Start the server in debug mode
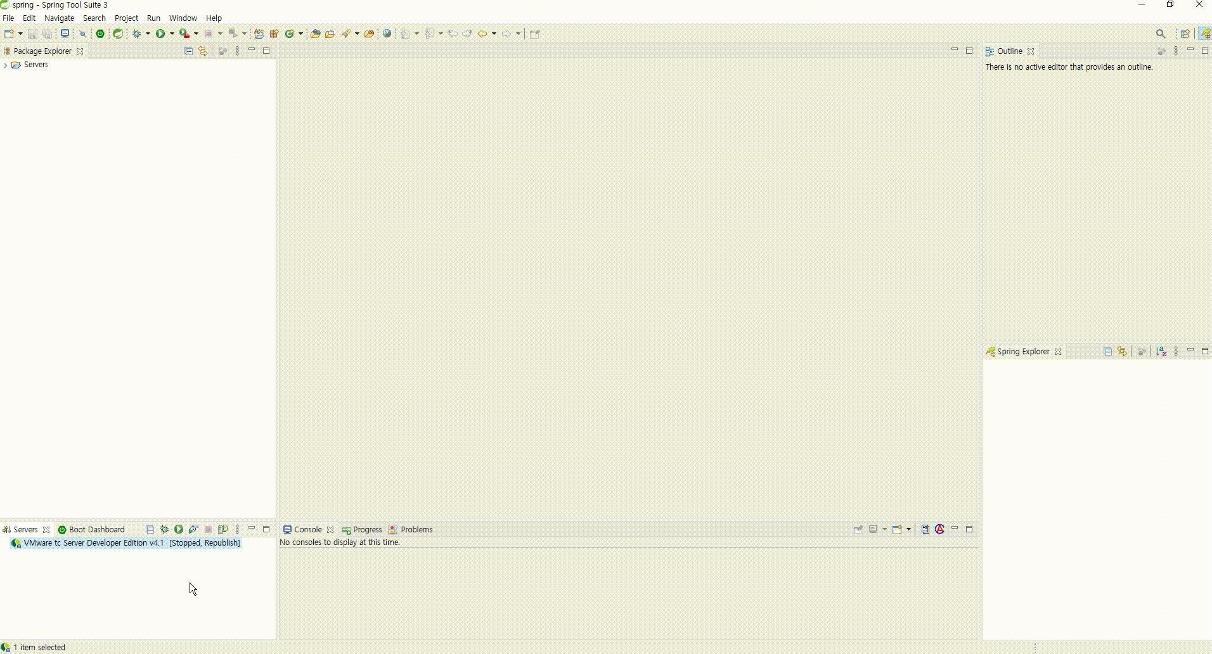The image size is (1212, 654). [164, 529]
